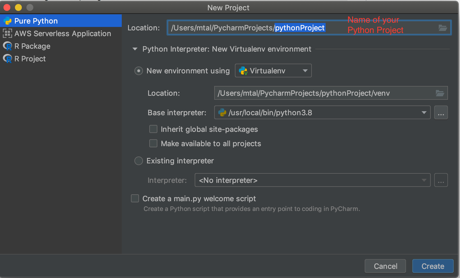This screenshot has width=460, height=278.
Task: Enable Inherit global site-packages
Action: [153, 129]
